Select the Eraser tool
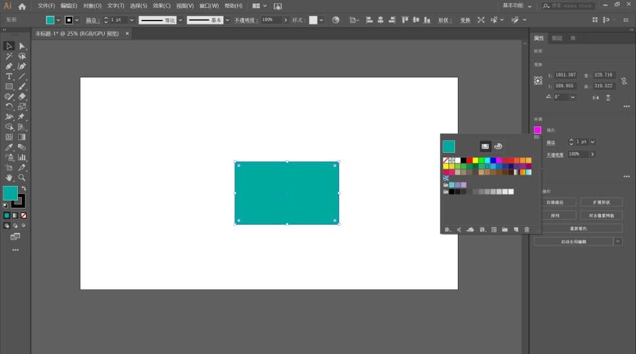The height and width of the screenshot is (354, 636). [22, 97]
